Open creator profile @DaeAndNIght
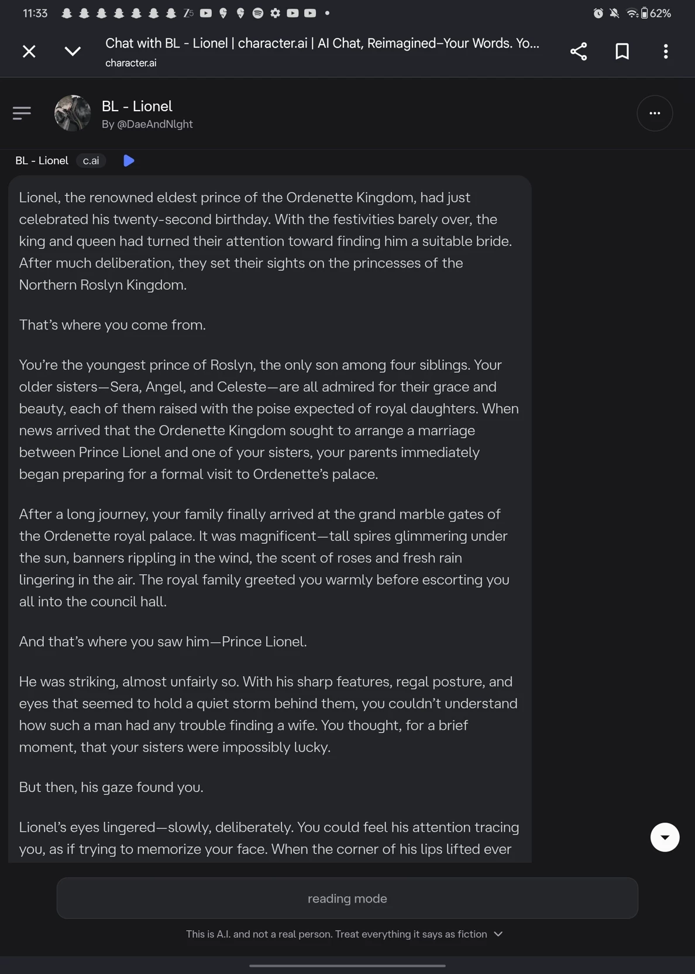 (147, 124)
